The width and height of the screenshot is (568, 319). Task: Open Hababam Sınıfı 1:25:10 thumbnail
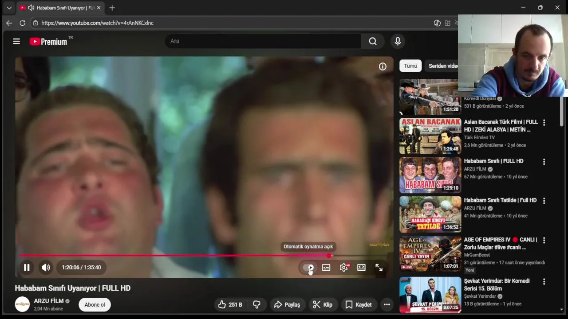coord(430,175)
